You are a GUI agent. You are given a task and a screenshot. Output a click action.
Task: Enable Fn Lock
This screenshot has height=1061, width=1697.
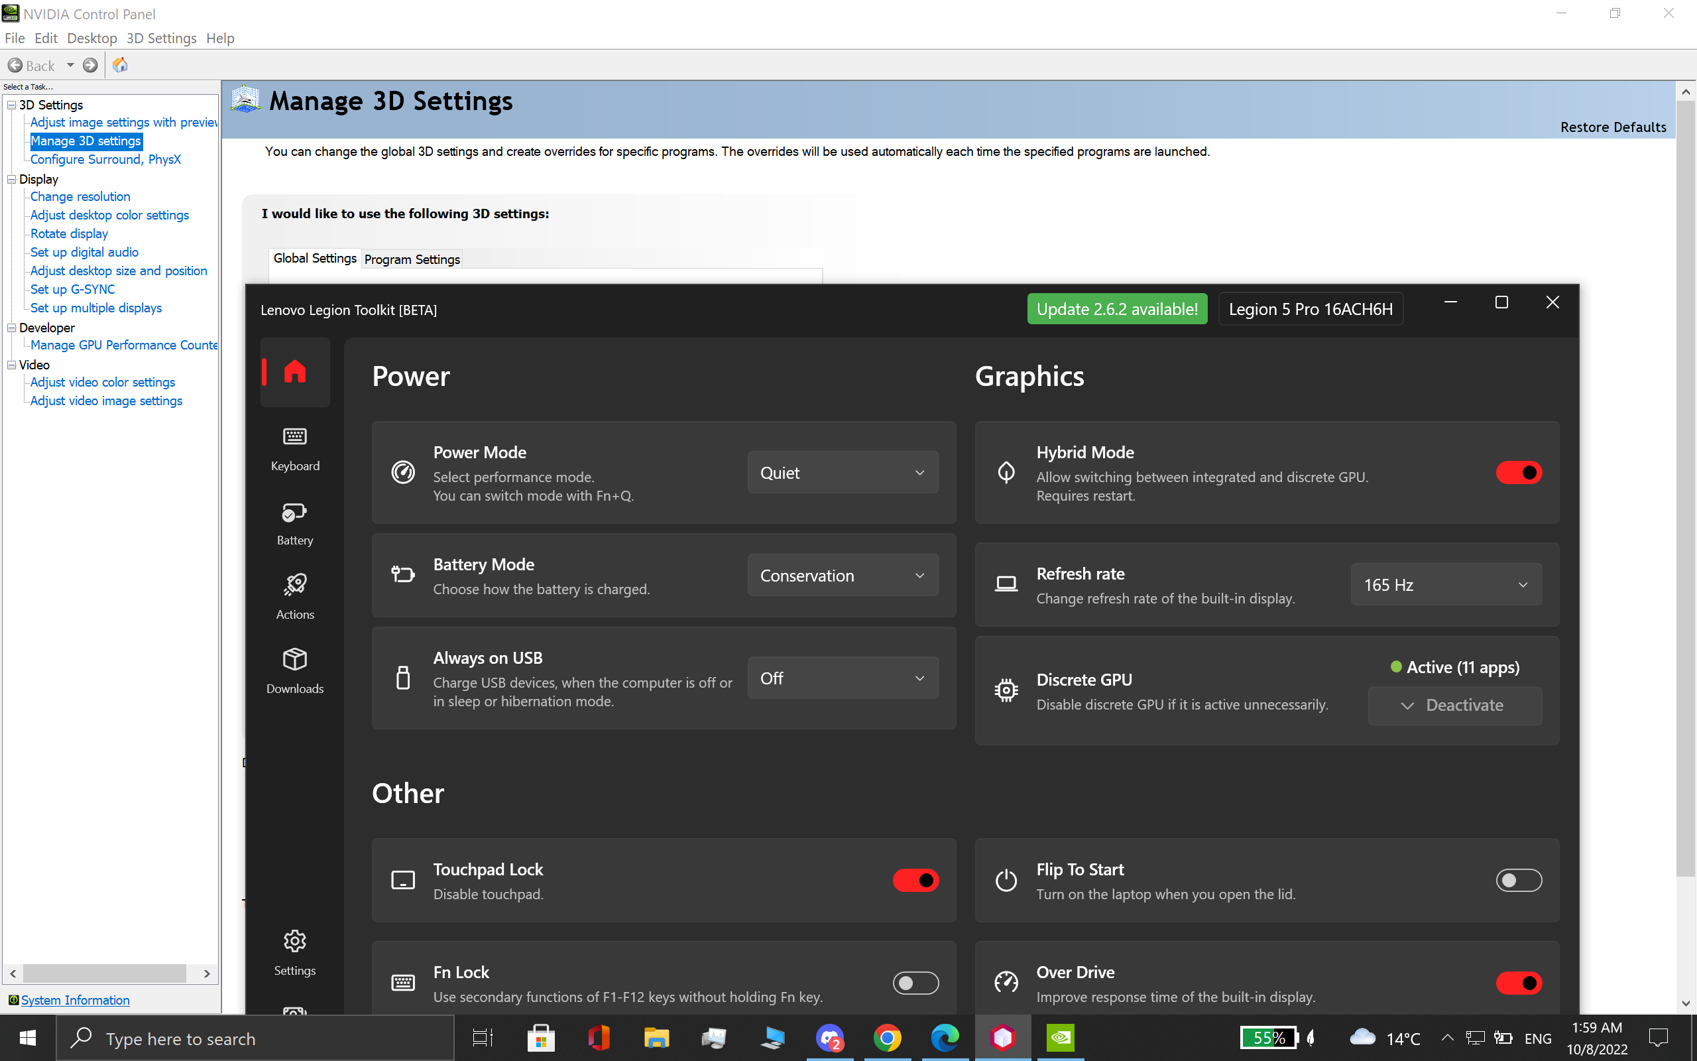coord(915,982)
